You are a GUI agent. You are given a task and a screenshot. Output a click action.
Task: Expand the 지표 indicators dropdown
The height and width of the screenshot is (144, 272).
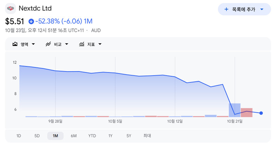click(x=100, y=44)
